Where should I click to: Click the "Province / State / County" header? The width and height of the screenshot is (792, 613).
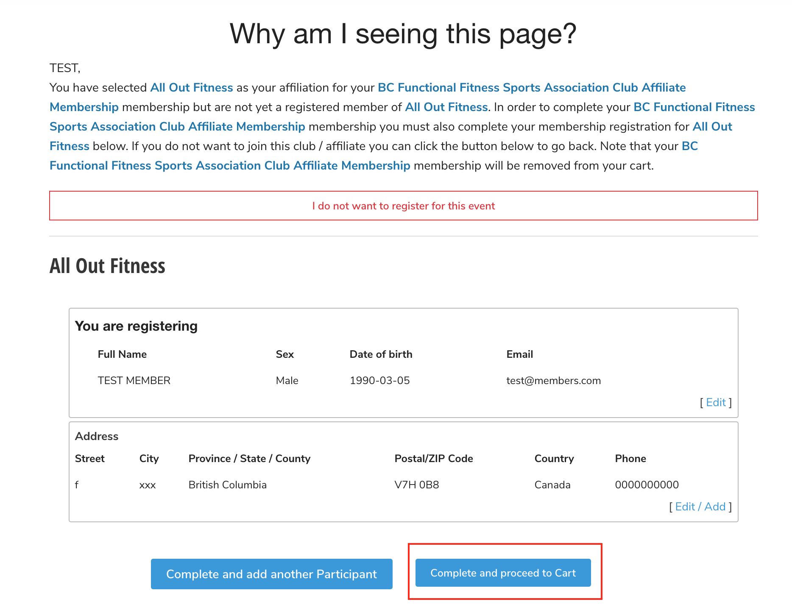point(249,459)
